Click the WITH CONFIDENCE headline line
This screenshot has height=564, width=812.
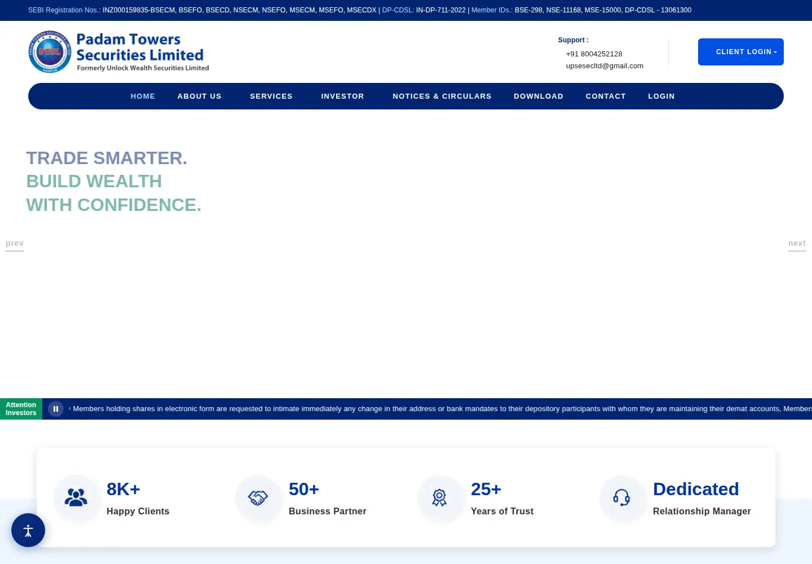114,205
